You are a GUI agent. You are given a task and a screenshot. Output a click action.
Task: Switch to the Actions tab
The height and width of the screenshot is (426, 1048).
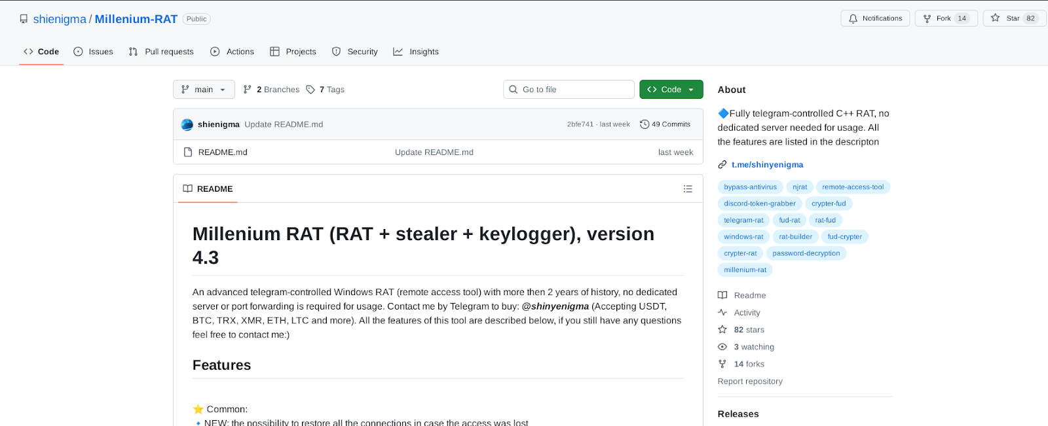coord(232,52)
